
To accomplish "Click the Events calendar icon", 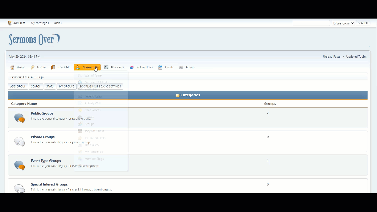I will click(x=160, y=67).
